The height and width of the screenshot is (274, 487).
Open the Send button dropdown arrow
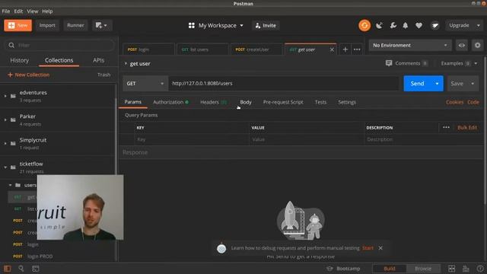pos(437,84)
